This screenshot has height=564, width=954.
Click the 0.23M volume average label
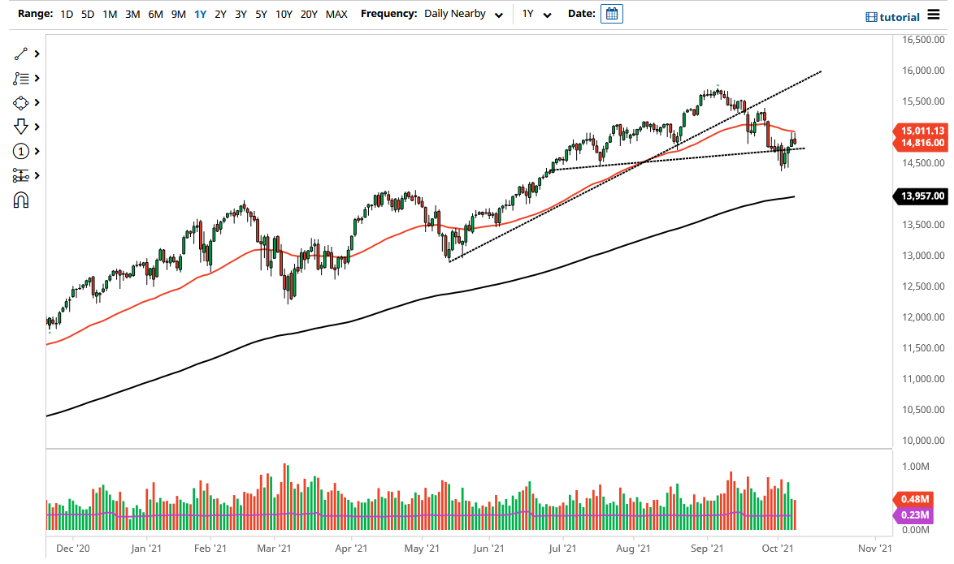coord(915,514)
